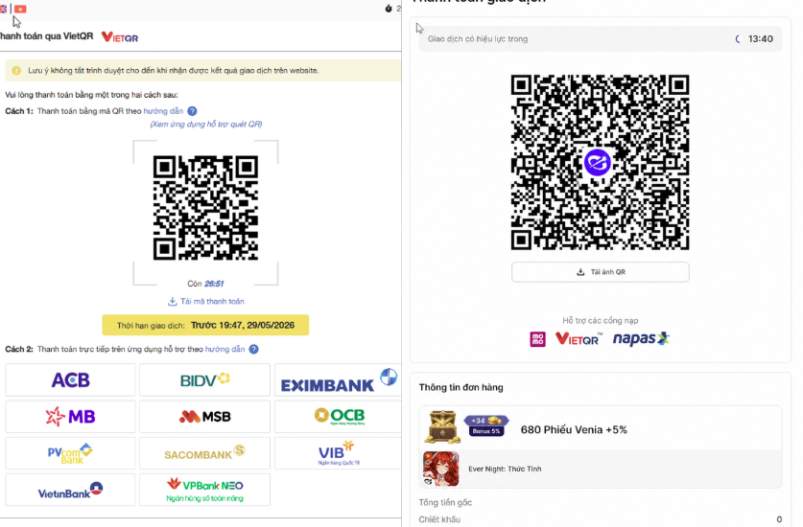803x527 pixels.
Task: Select the ACB bank logo
Action: pos(71,380)
